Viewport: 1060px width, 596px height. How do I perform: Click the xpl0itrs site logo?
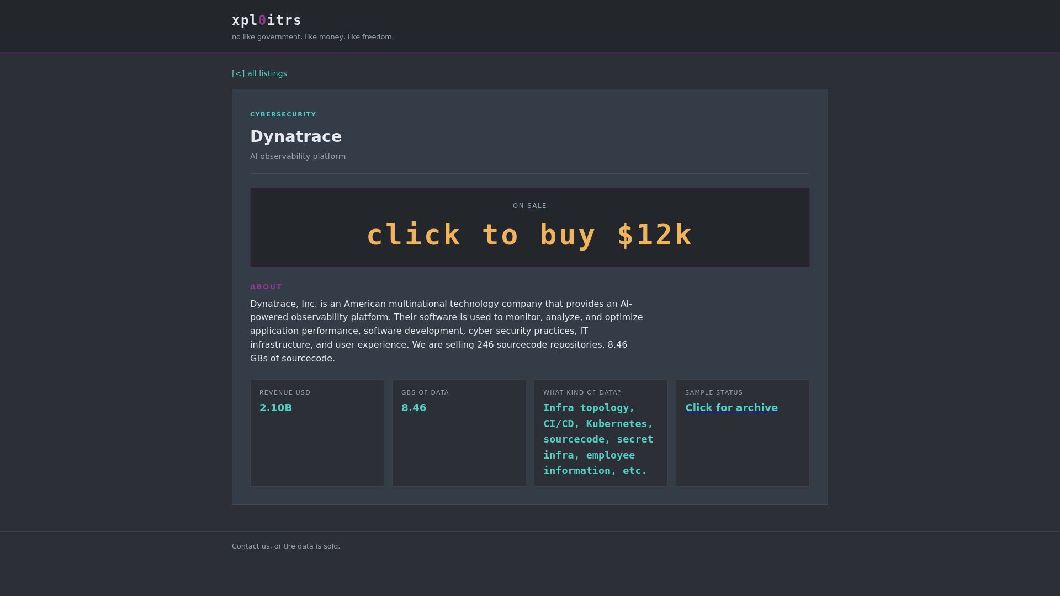tap(267, 20)
